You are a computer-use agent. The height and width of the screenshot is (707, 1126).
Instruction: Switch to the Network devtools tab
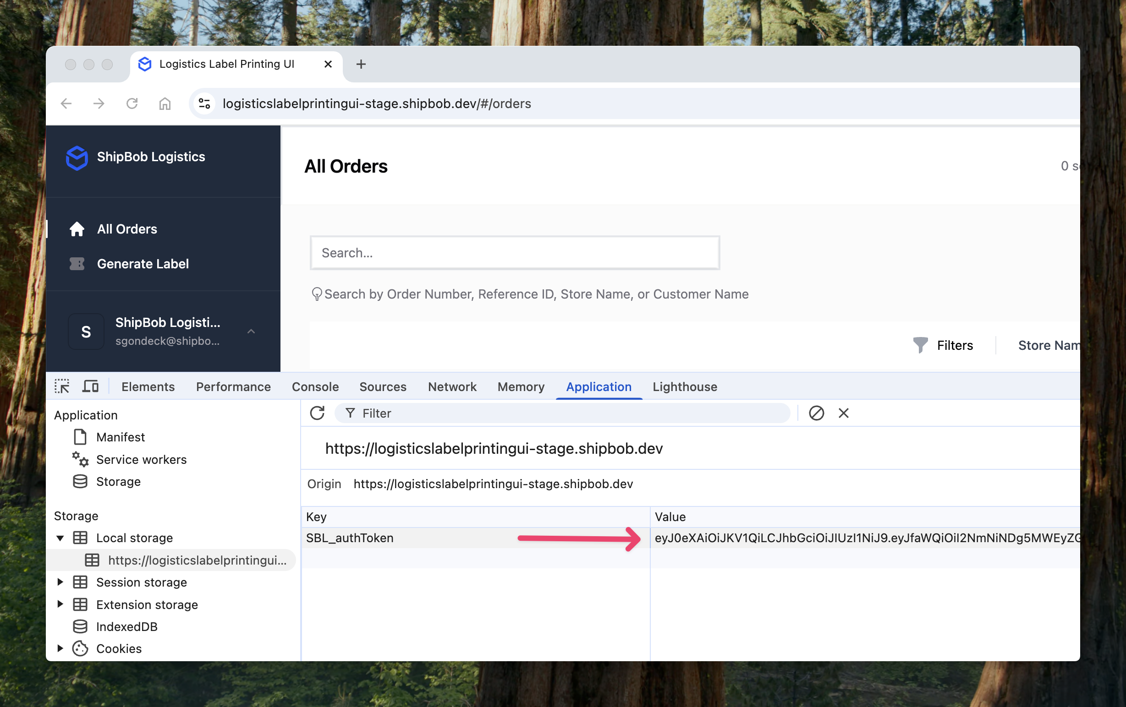click(452, 386)
